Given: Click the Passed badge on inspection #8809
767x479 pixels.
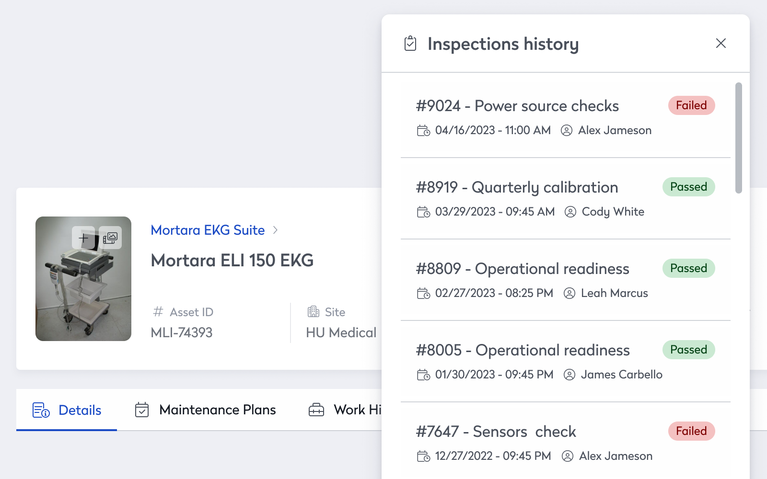Looking at the screenshot, I should 688,268.
